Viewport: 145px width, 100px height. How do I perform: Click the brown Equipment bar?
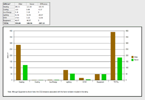click(97, 77)
